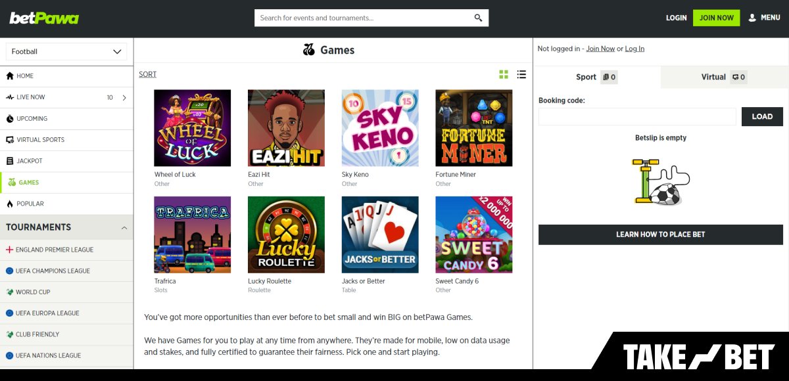Open the Football sport dropdown
789x381 pixels.
click(x=67, y=52)
